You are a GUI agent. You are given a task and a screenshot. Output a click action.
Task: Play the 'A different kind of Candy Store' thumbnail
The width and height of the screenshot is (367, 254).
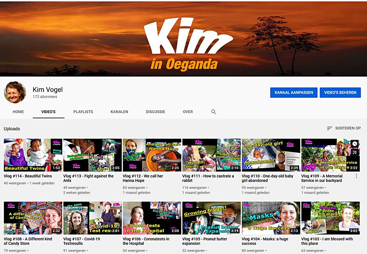[33, 218]
